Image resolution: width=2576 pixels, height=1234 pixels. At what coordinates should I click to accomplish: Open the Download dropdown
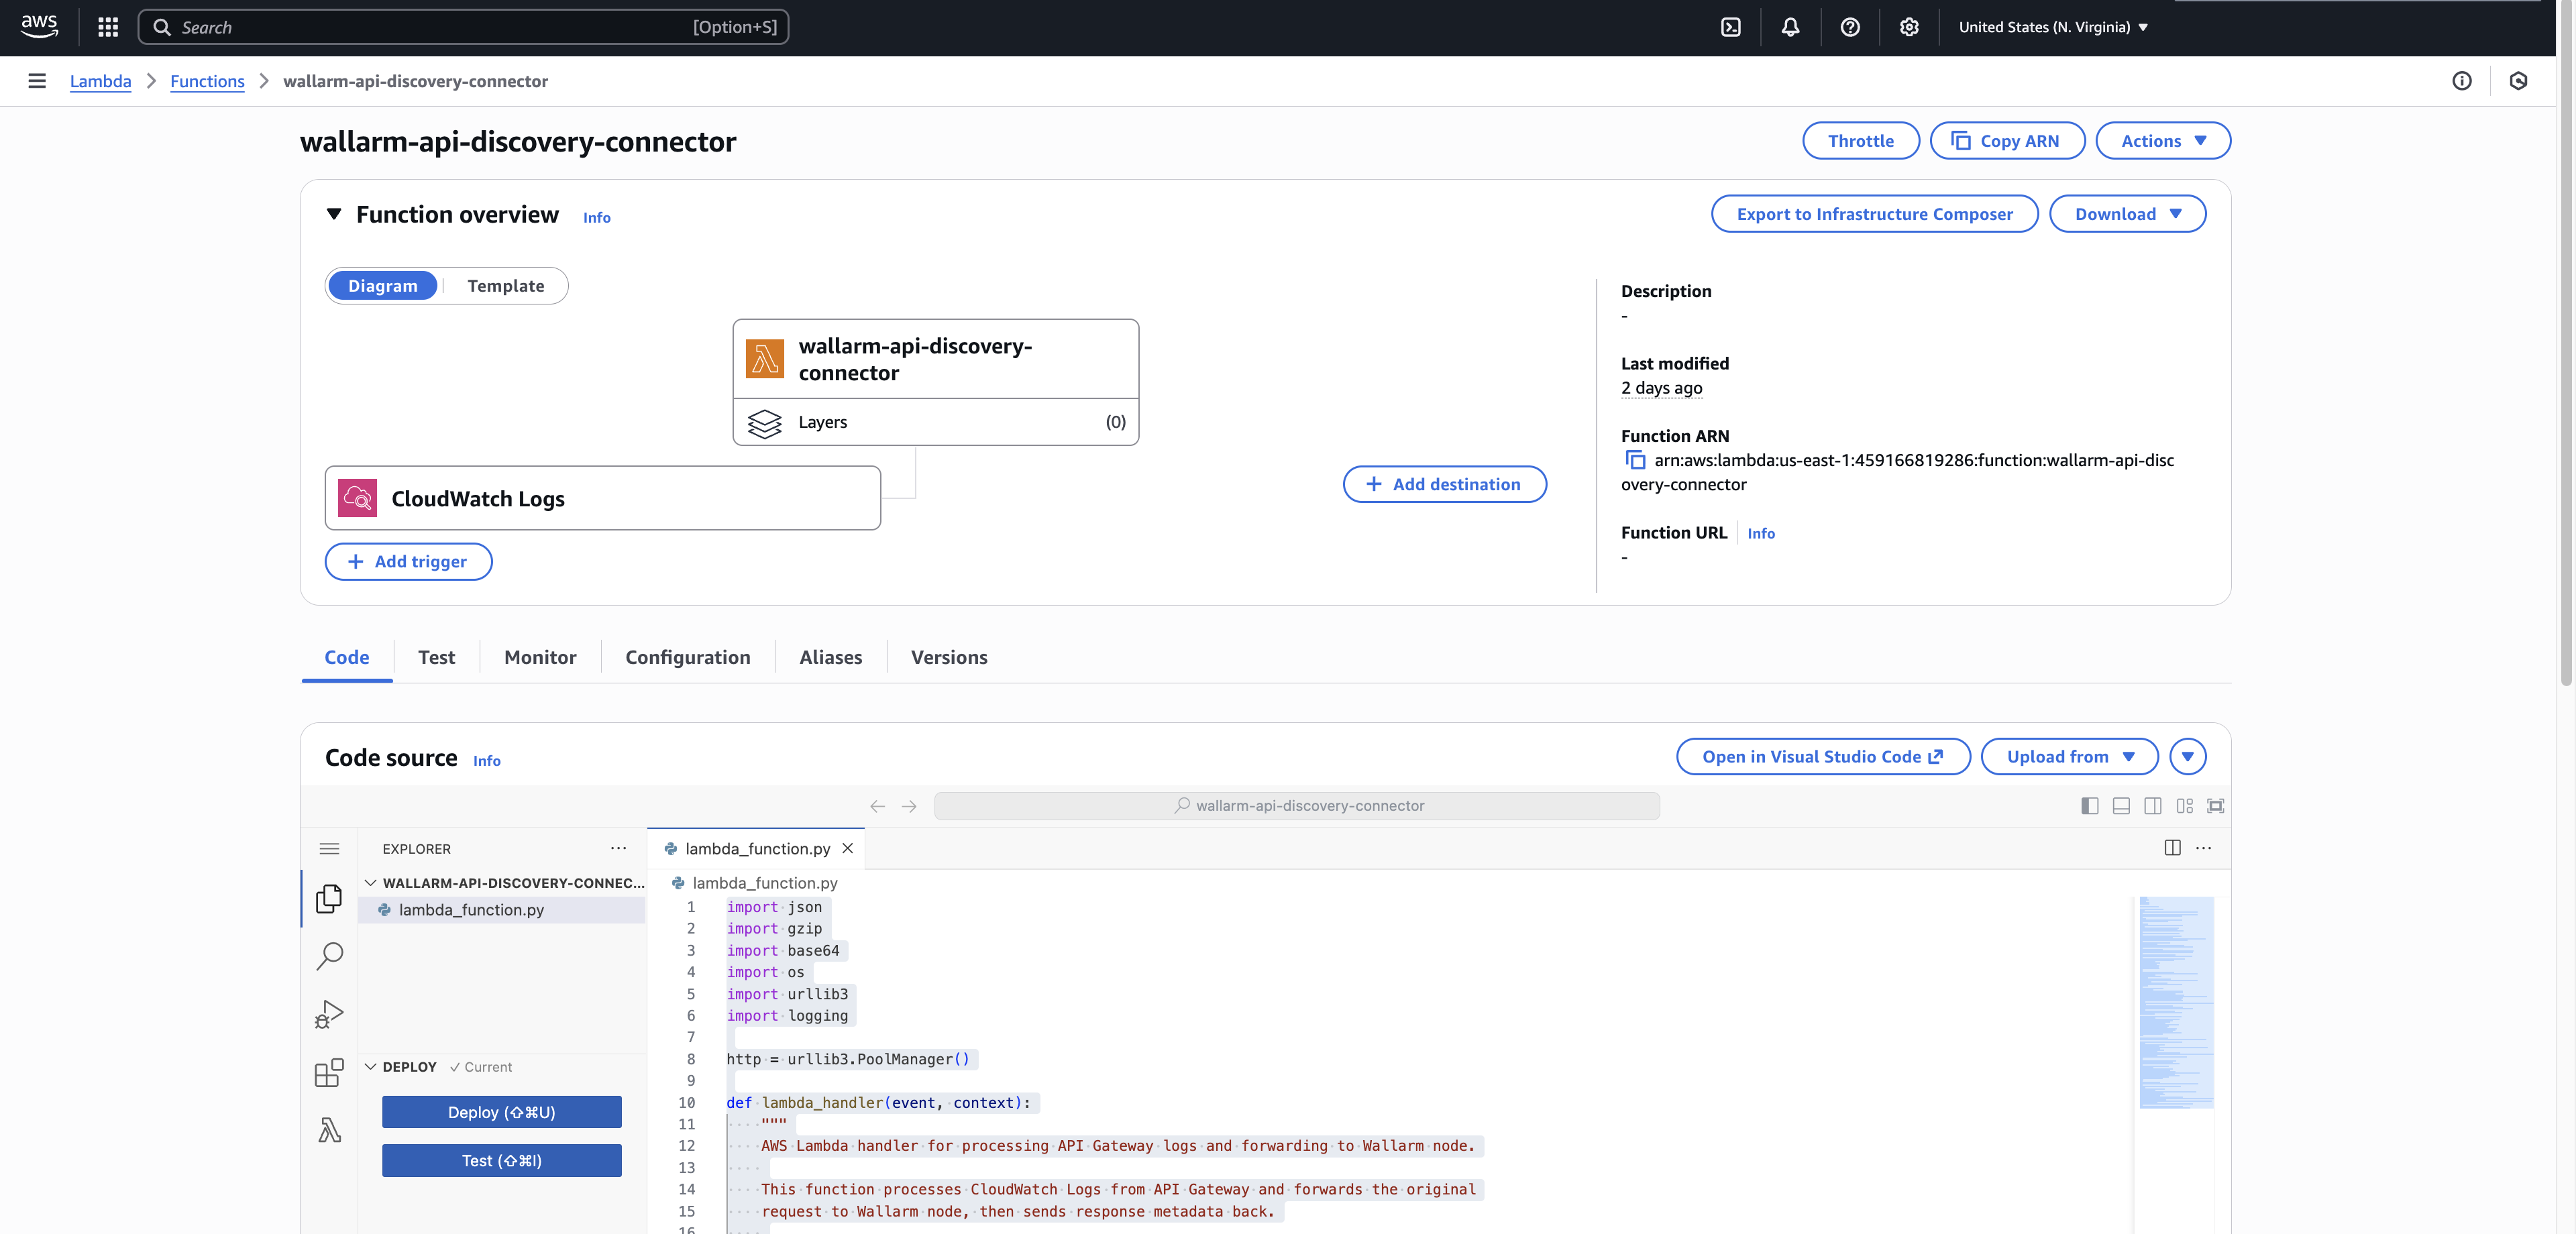click(x=2127, y=213)
